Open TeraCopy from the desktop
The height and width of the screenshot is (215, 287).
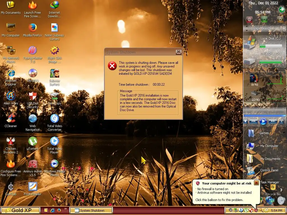[x=54, y=98]
